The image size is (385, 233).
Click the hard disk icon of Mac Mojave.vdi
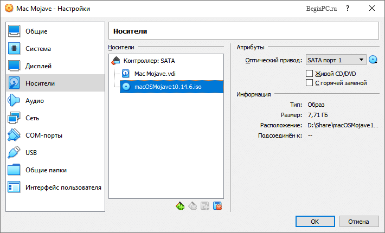pos(126,74)
